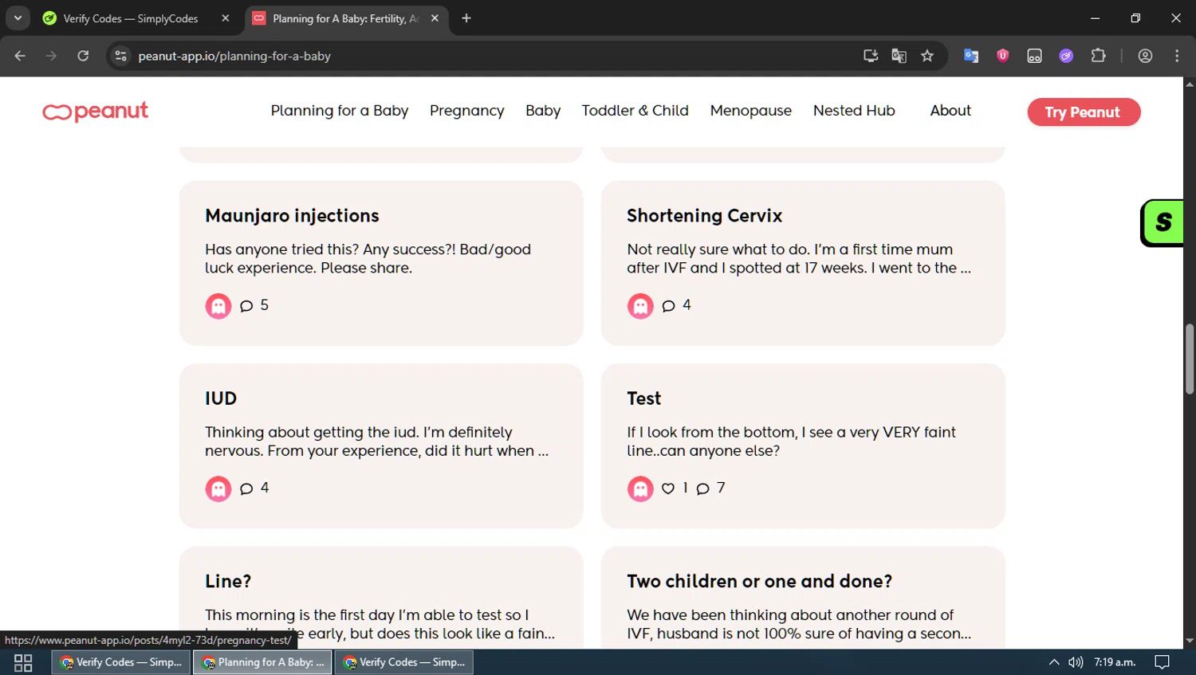Viewport: 1196px width, 675px height.
Task: Open the Nested Hub nav item
Action: 854,111
